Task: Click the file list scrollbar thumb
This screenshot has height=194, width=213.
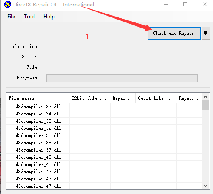Action: click(x=206, y=105)
